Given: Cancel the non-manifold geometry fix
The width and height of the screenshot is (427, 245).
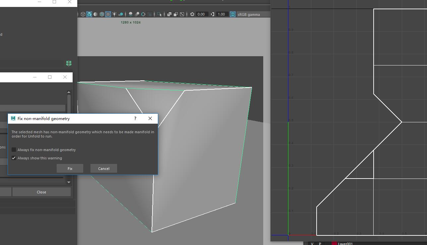Looking at the screenshot, I should pyautogui.click(x=103, y=169).
